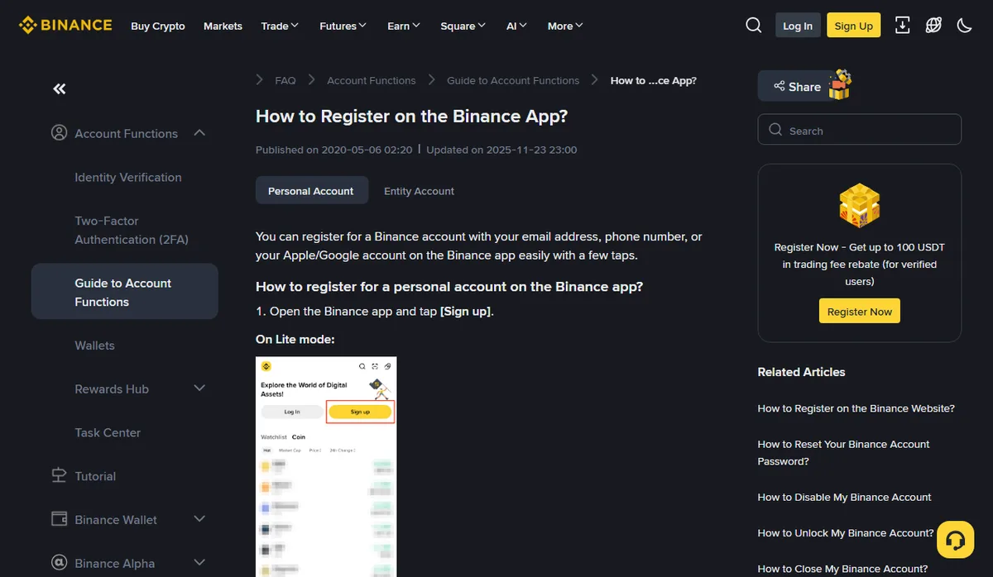Go to Buy Crypto
The height and width of the screenshot is (577, 993).
click(158, 26)
